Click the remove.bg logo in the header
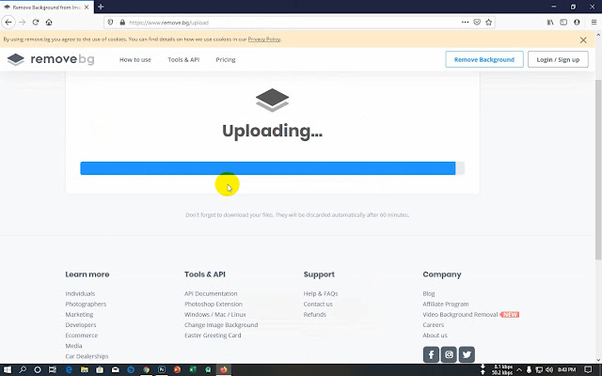602x376 pixels. [x=51, y=59]
